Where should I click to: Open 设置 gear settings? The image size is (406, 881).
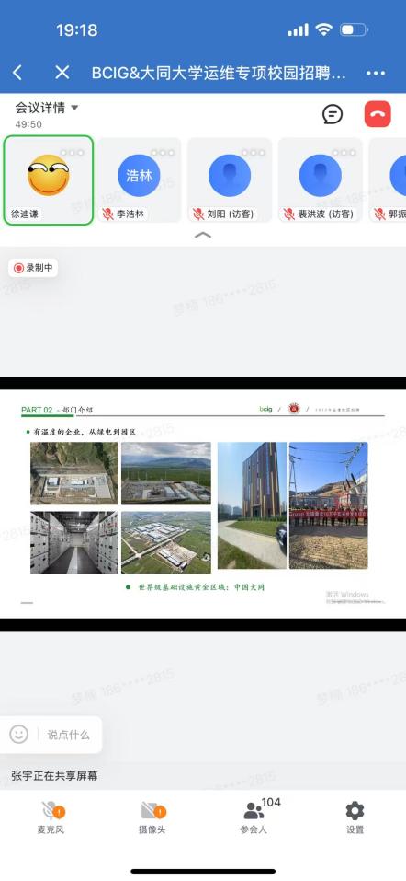pyautogui.click(x=355, y=817)
